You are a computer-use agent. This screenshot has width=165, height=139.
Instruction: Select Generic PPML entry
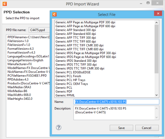coord(65,95)
